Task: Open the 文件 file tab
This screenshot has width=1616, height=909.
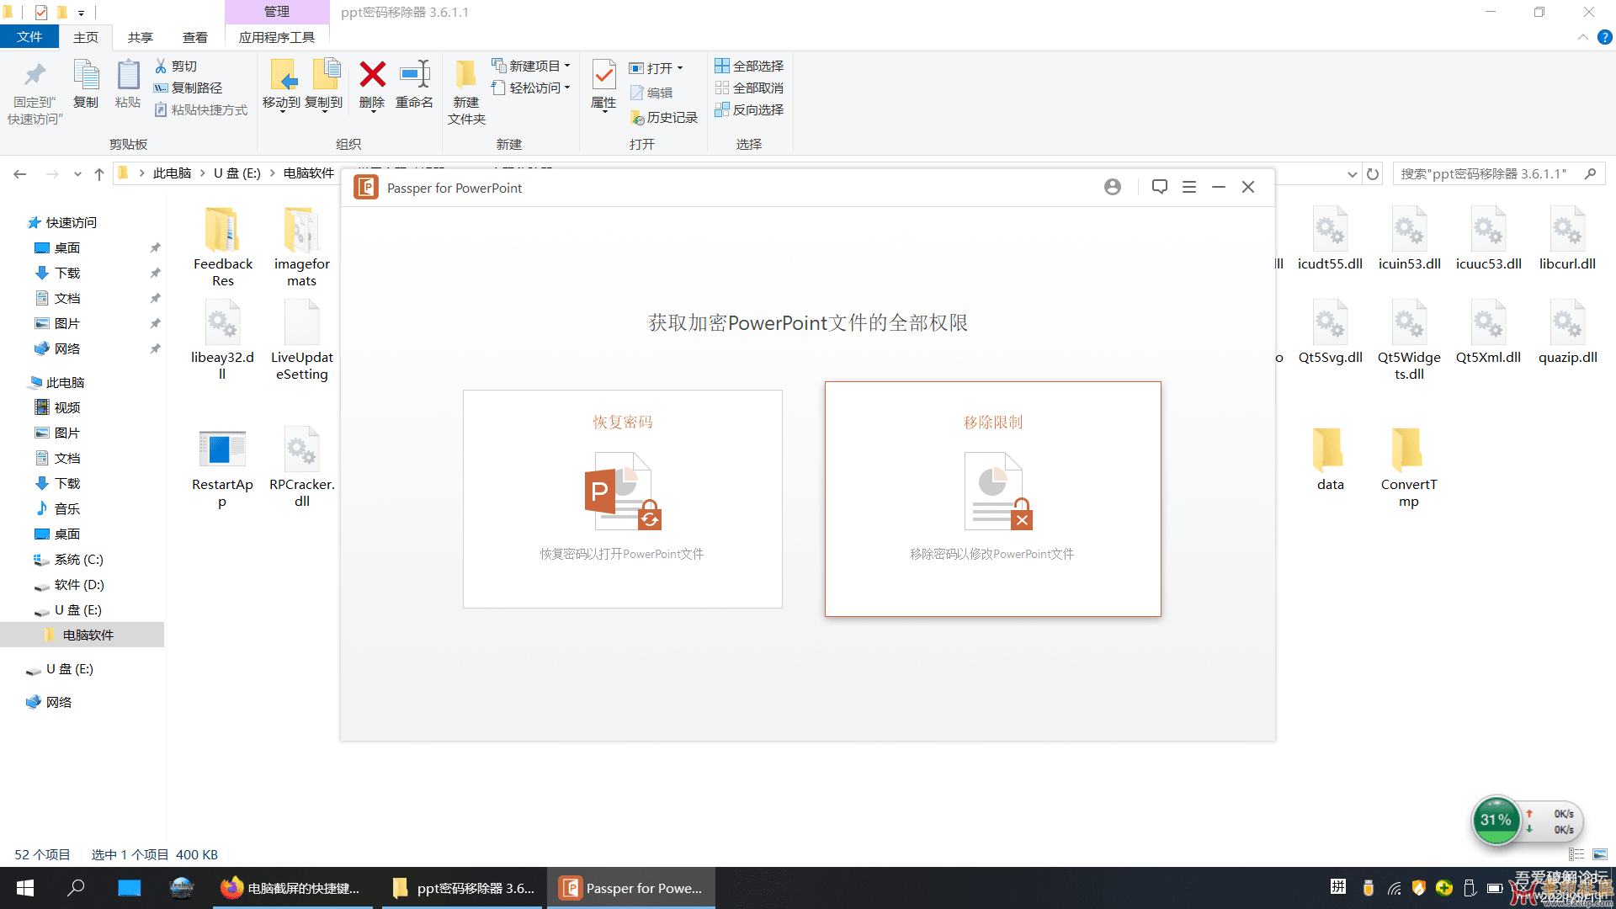Action: (x=29, y=37)
